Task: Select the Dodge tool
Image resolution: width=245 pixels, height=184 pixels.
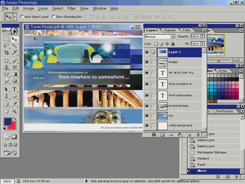Action: (14, 81)
